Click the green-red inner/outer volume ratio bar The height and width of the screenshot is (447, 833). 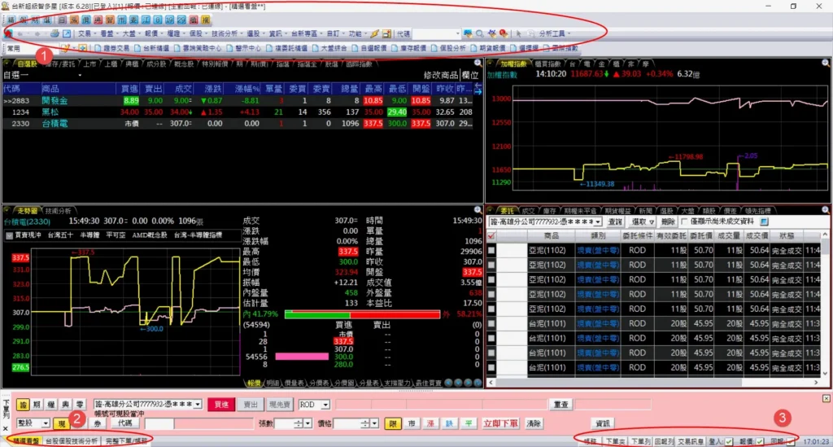point(362,314)
